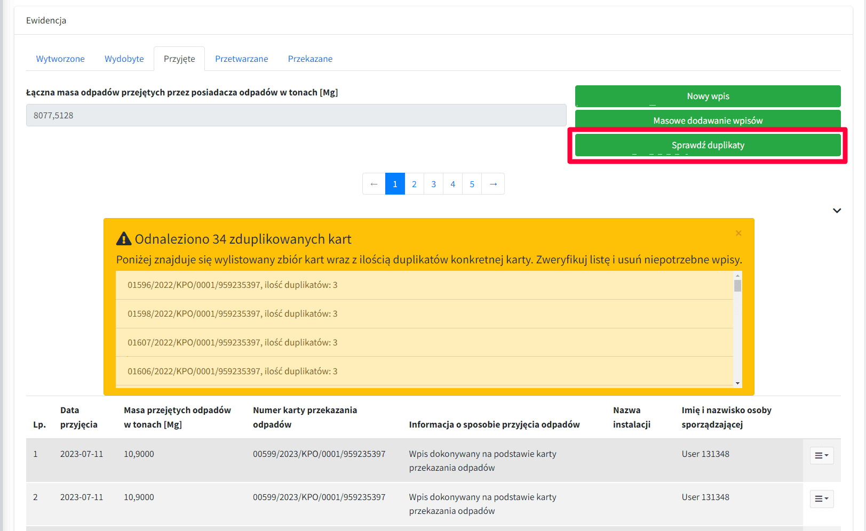Select the Przyjęte tab

pos(179,59)
